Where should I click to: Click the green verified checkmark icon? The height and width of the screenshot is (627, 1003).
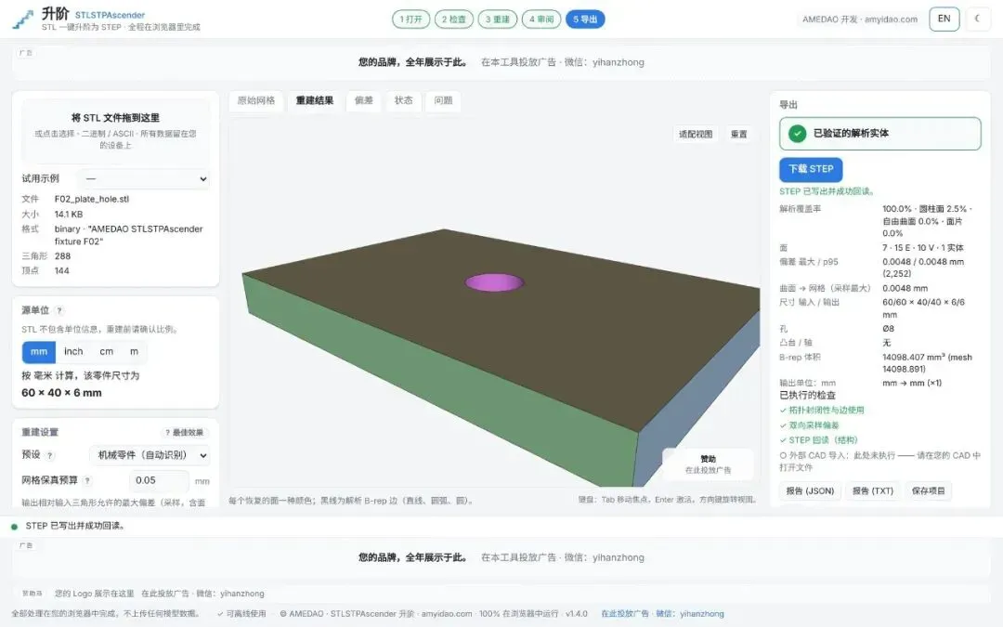[797, 133]
